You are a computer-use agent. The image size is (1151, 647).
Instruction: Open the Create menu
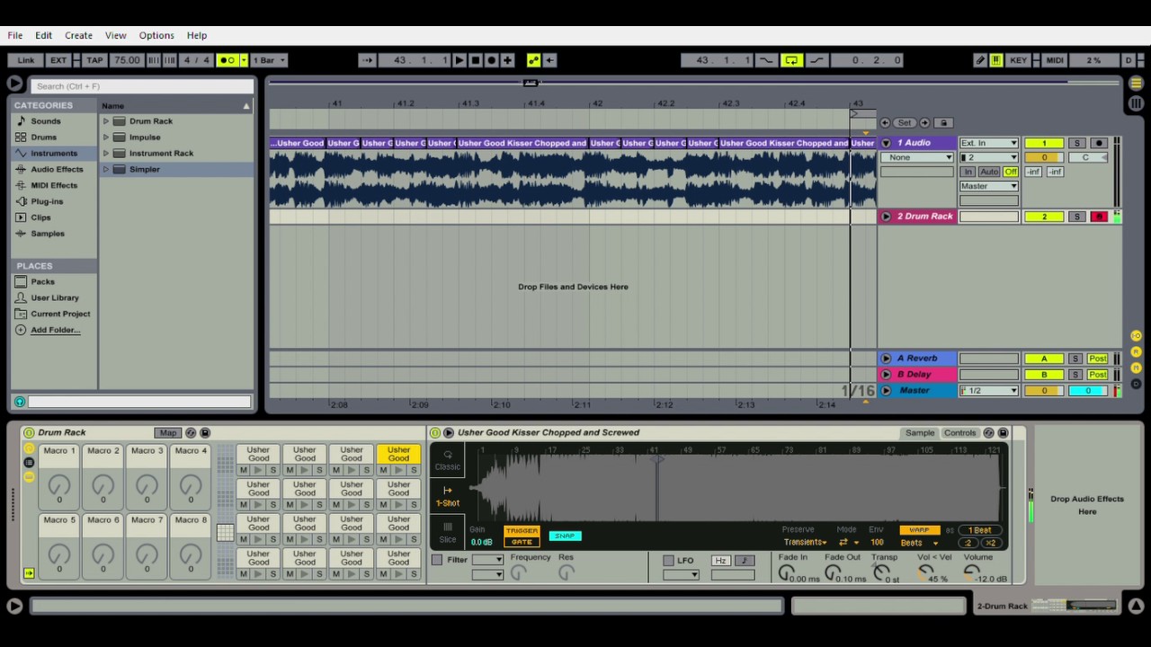tap(78, 35)
